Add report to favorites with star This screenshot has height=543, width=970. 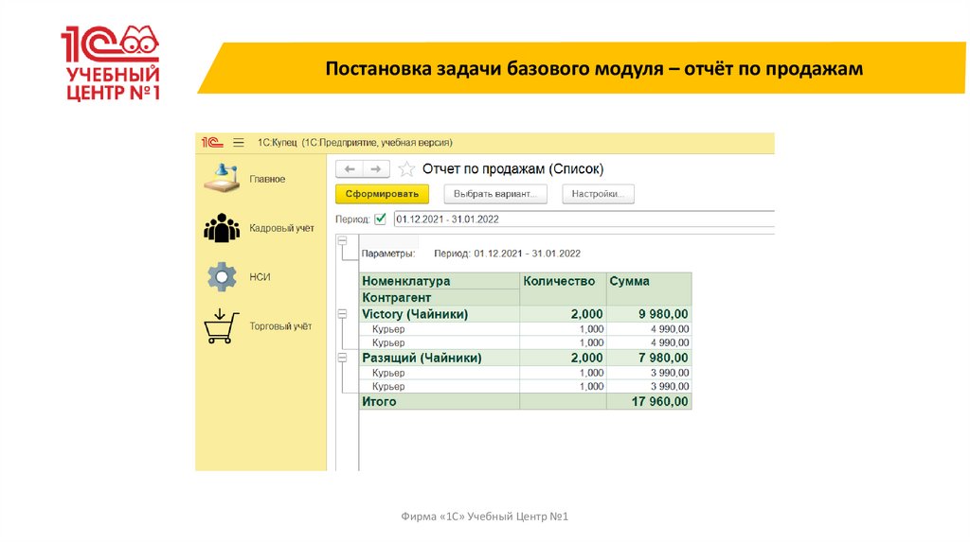tap(406, 169)
